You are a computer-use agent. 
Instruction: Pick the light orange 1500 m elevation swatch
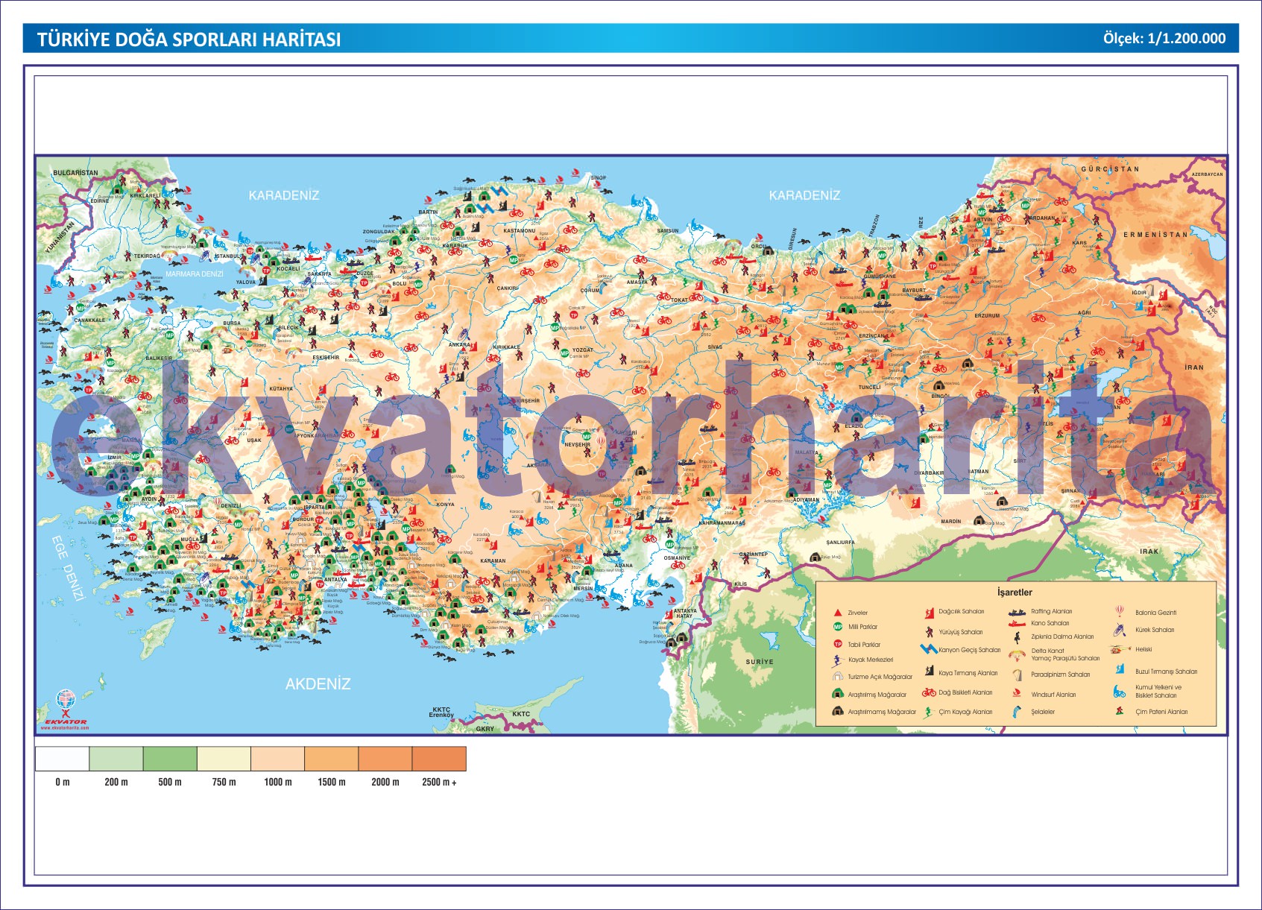pos(332,759)
